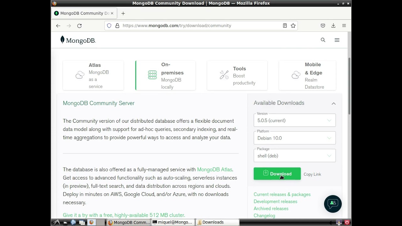This screenshot has height=226, width=402.
Task: Click Copy Link next to Download
Action: [x=312, y=174]
